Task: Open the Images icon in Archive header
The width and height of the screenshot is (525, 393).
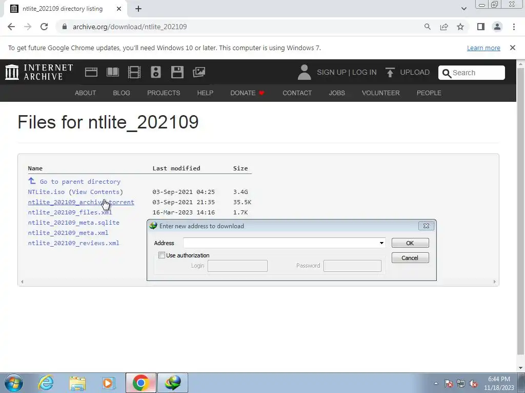Action: 199,72
